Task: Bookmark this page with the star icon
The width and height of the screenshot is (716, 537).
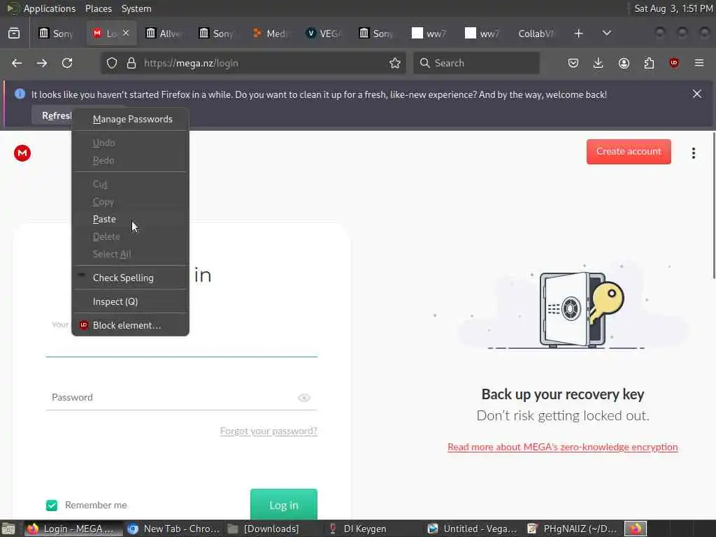Action: tap(395, 63)
